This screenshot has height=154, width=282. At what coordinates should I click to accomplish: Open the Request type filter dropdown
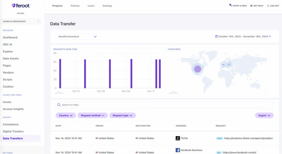pyautogui.click(x=123, y=116)
